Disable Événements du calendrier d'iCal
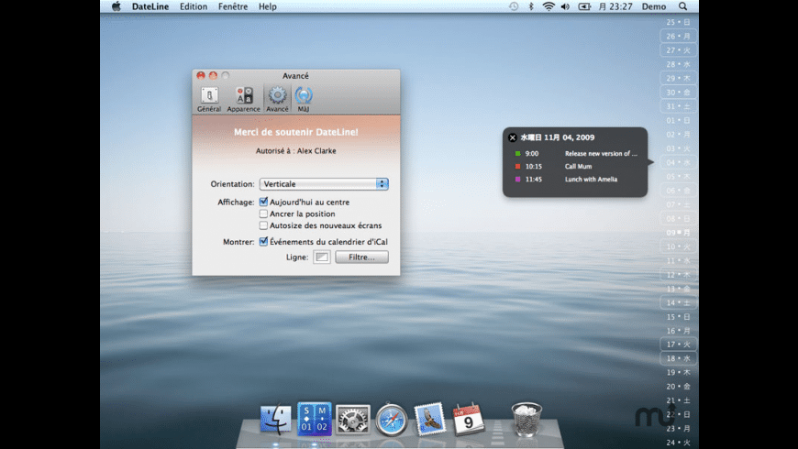Image resolution: width=798 pixels, height=449 pixels. point(263,242)
